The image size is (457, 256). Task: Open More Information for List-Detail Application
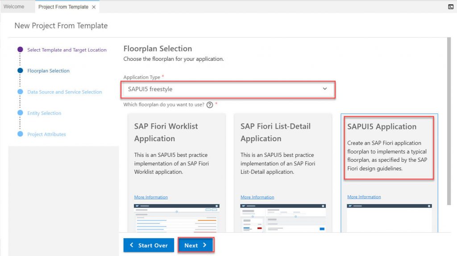[258, 197]
